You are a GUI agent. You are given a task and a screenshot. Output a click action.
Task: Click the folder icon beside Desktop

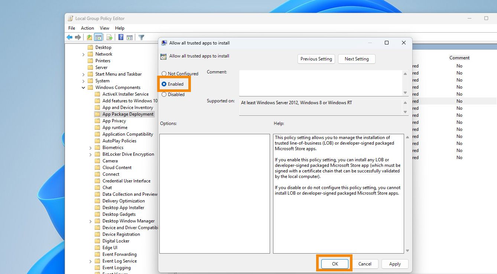[x=90, y=47]
